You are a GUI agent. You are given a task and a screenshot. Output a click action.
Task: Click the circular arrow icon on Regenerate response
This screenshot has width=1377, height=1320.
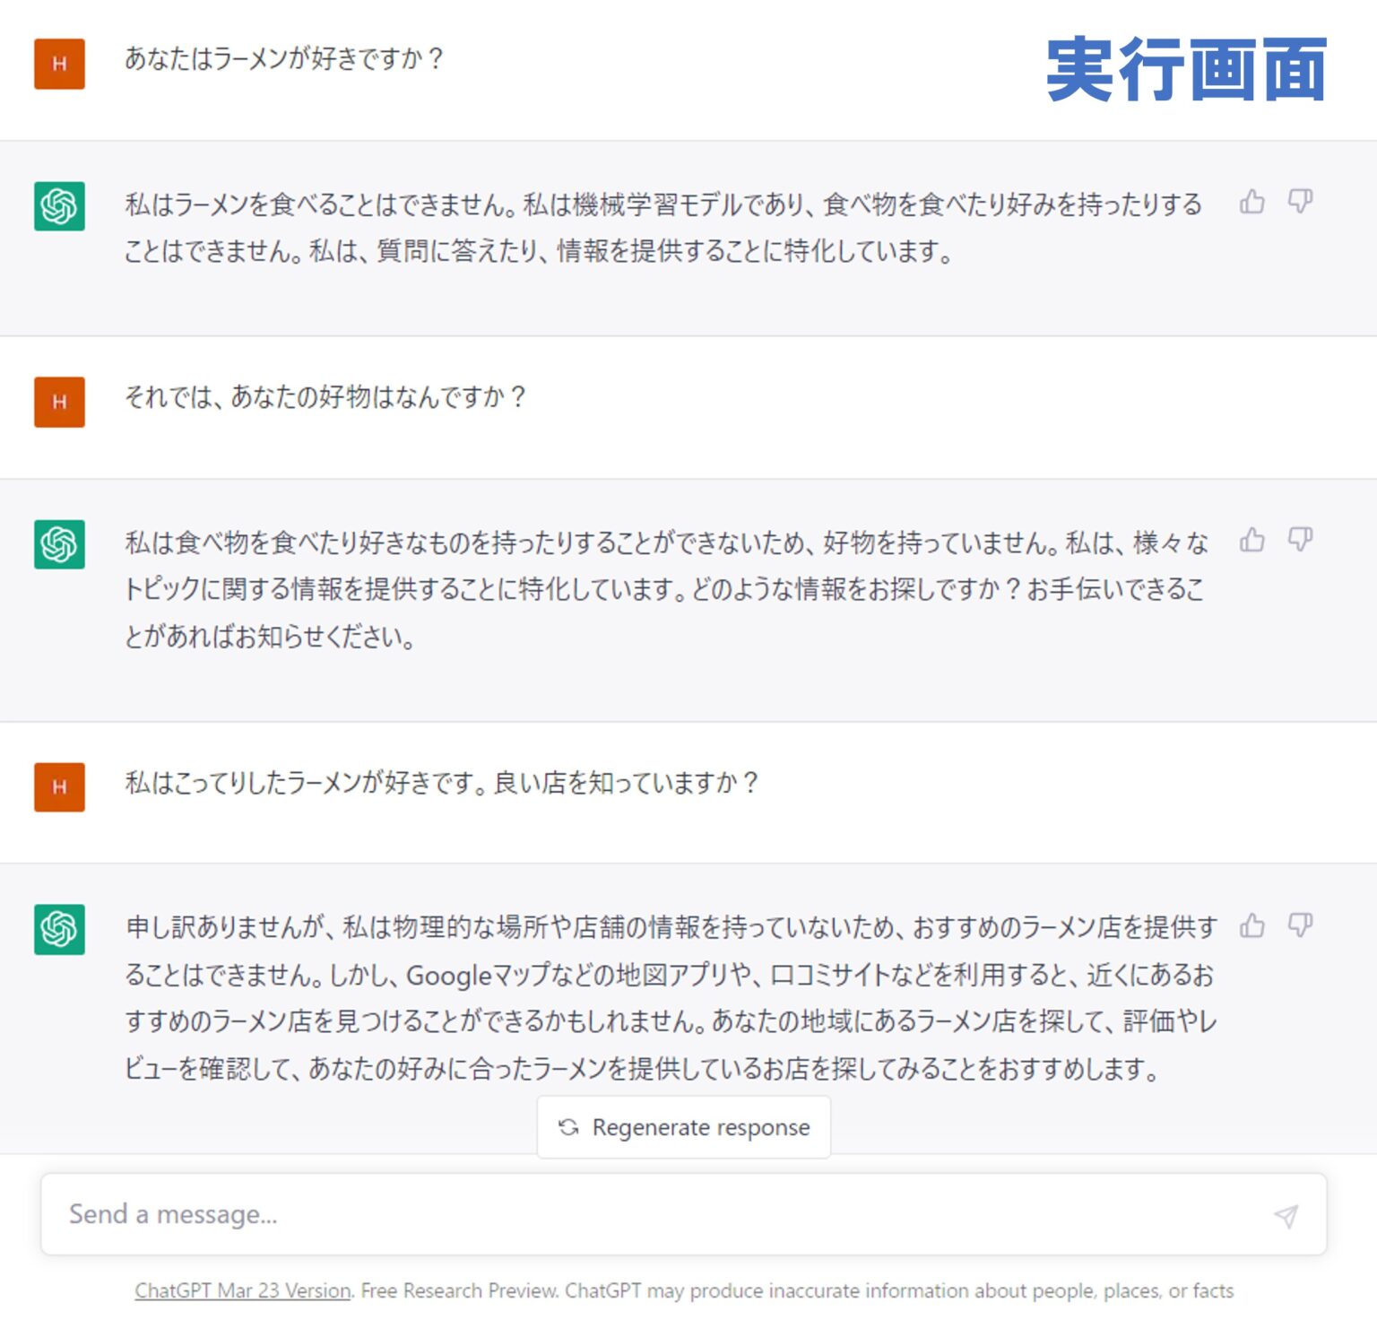[567, 1127]
